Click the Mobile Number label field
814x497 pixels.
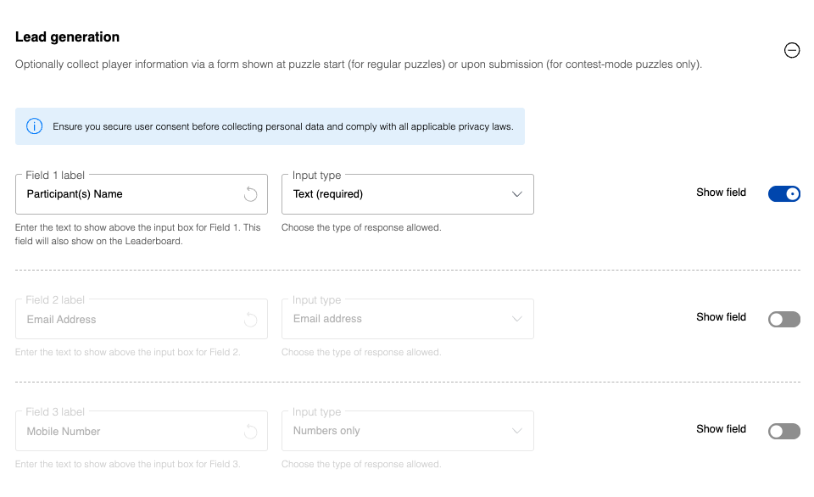(x=127, y=432)
